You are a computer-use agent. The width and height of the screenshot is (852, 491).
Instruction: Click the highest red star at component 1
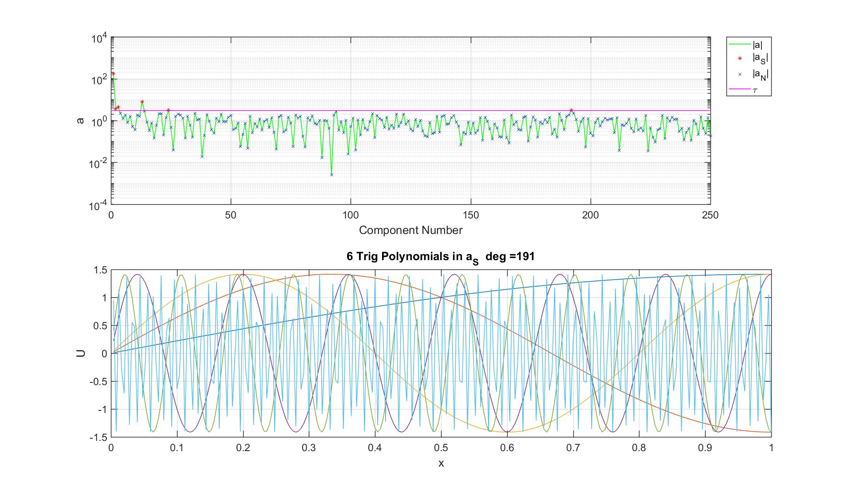coord(113,74)
